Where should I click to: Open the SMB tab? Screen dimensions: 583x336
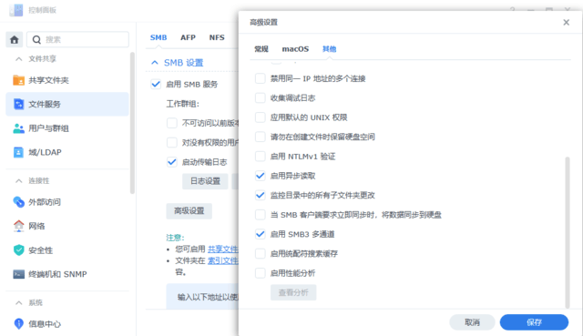159,37
